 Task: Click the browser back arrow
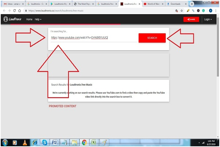point(4,11)
